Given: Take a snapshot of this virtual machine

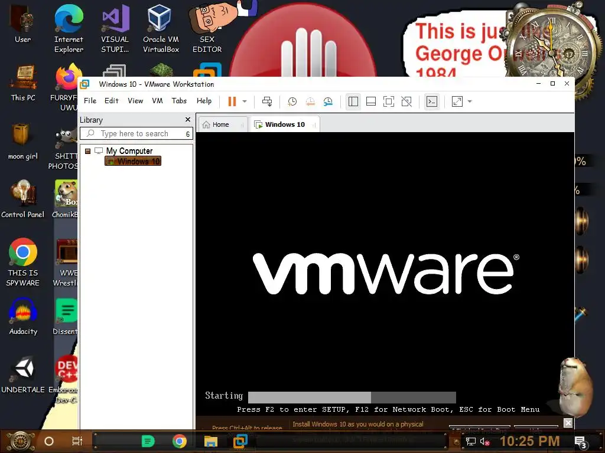Looking at the screenshot, I should (x=292, y=101).
